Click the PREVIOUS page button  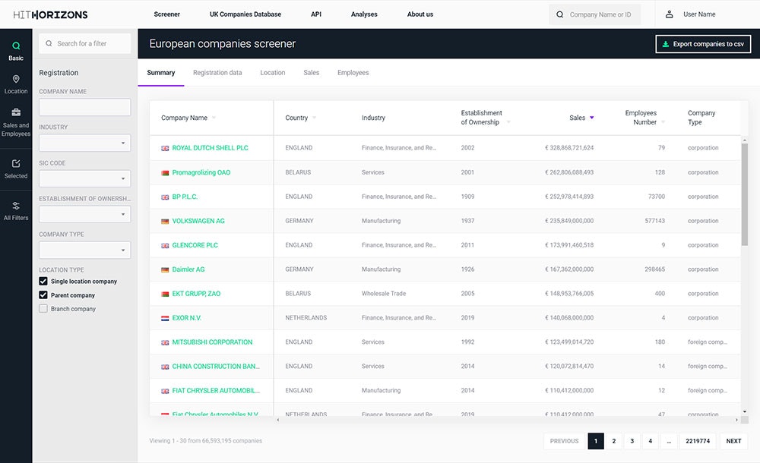click(x=564, y=441)
